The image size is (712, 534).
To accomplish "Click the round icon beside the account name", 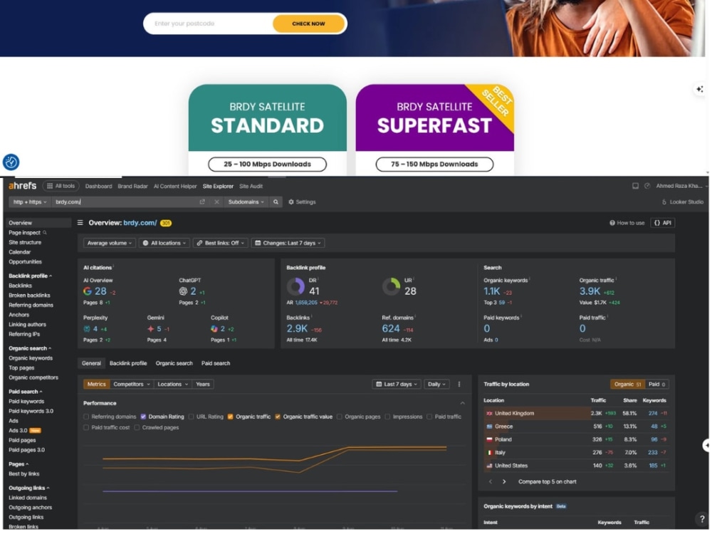I will click(647, 186).
